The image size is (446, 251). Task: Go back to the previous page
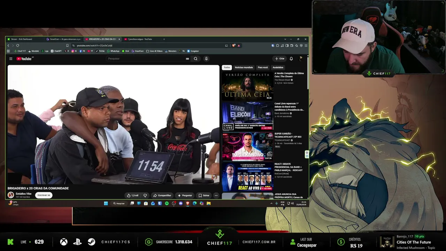tap(8, 45)
